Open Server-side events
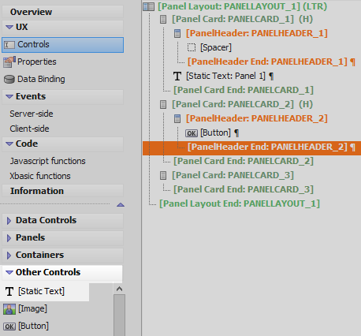Screen dimensions: 361x336 point(32,114)
